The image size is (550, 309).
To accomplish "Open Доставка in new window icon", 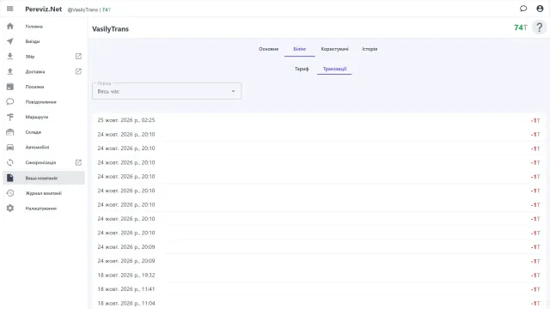I will pyautogui.click(x=78, y=71).
